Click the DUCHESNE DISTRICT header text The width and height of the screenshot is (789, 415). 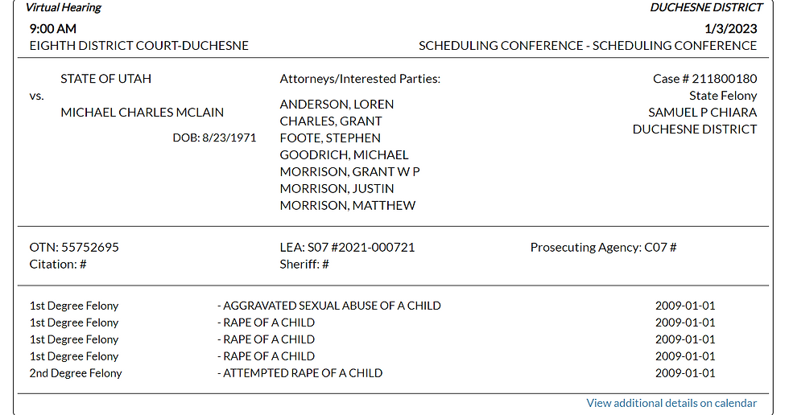pos(706,8)
